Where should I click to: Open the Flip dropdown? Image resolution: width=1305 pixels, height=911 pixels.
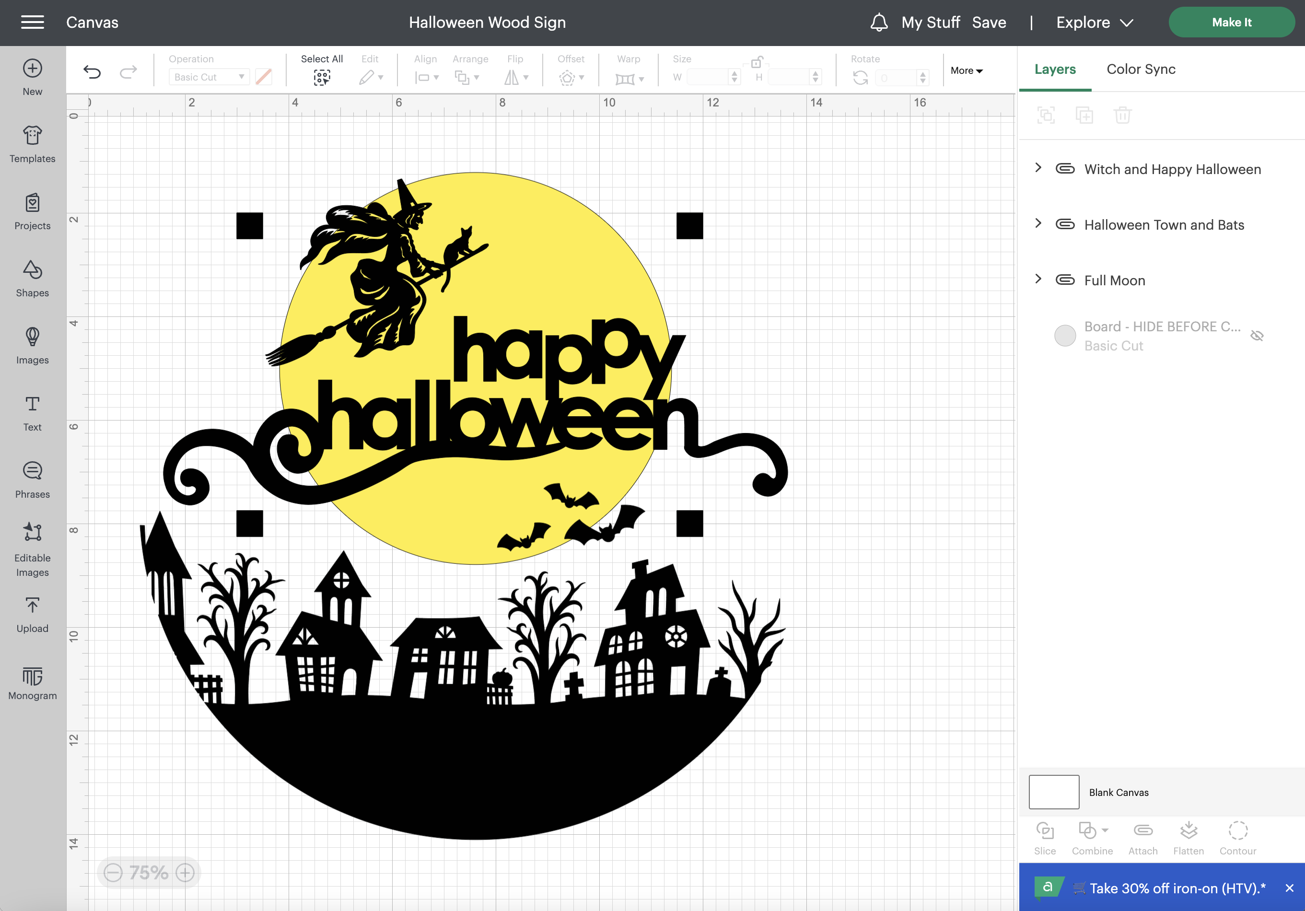(x=516, y=77)
